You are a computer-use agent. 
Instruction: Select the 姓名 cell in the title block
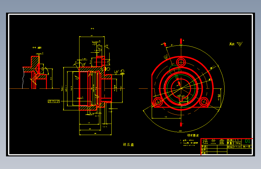pyautogui.click(x=204, y=150)
